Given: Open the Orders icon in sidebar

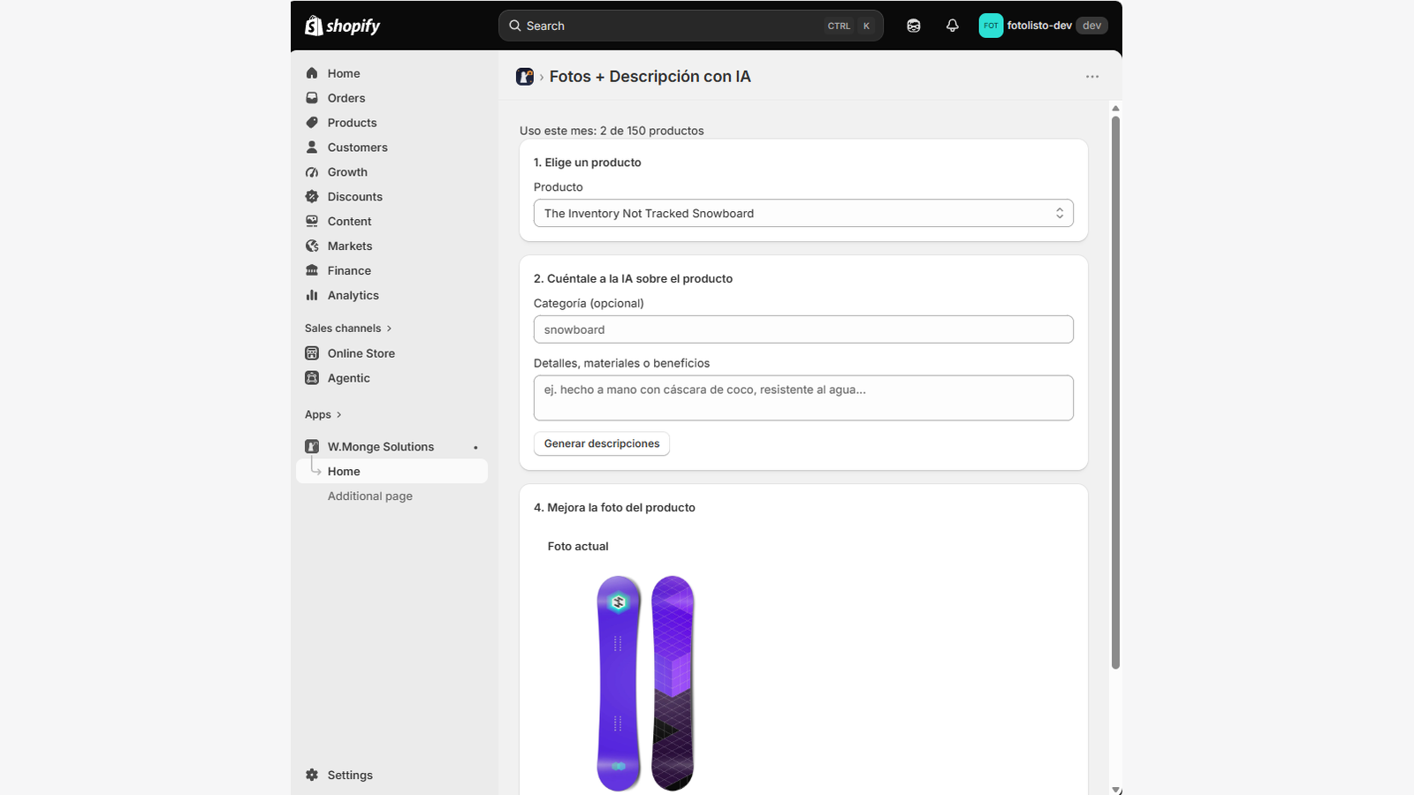Looking at the screenshot, I should coord(312,98).
